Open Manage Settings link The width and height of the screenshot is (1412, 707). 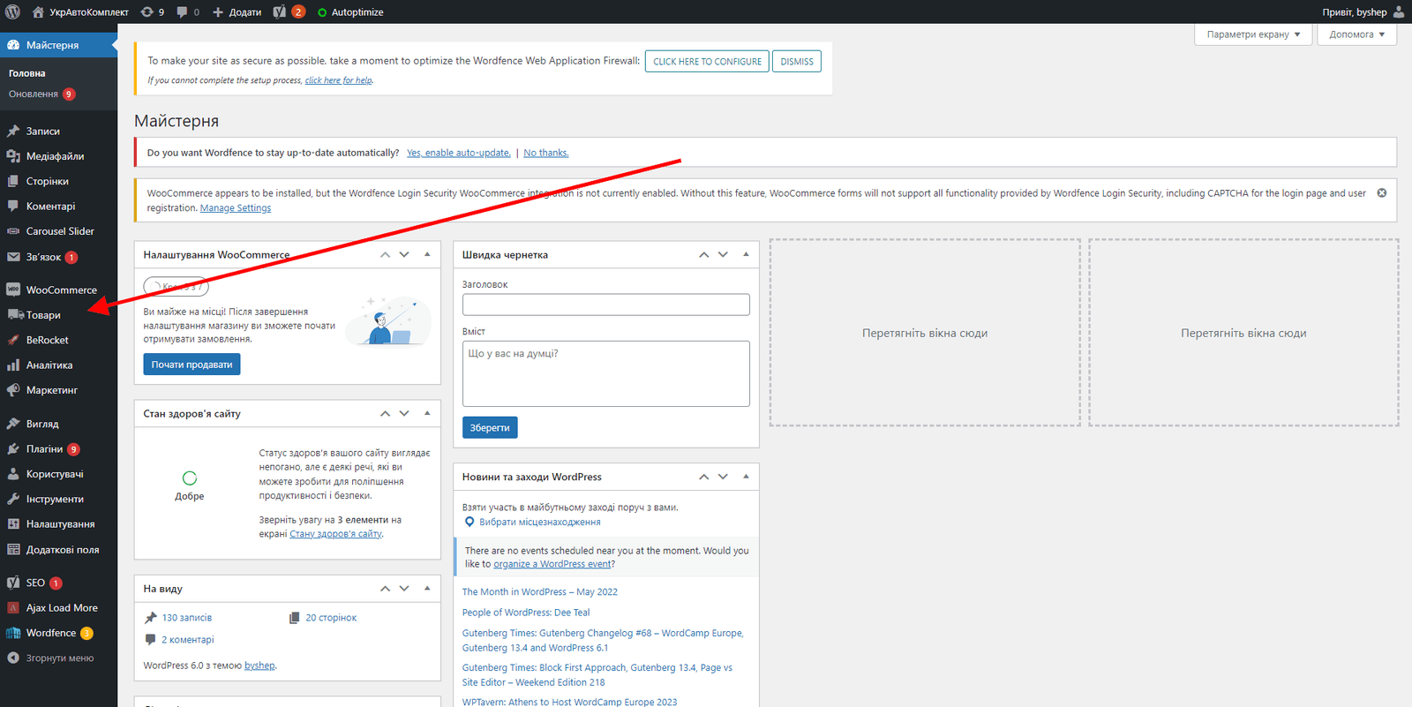click(236, 208)
